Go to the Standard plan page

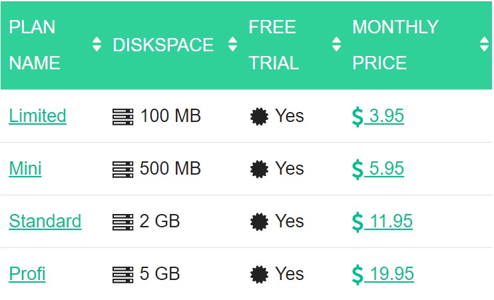tap(45, 221)
